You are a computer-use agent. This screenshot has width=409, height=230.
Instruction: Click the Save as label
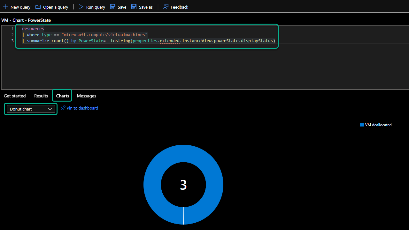coord(146,7)
